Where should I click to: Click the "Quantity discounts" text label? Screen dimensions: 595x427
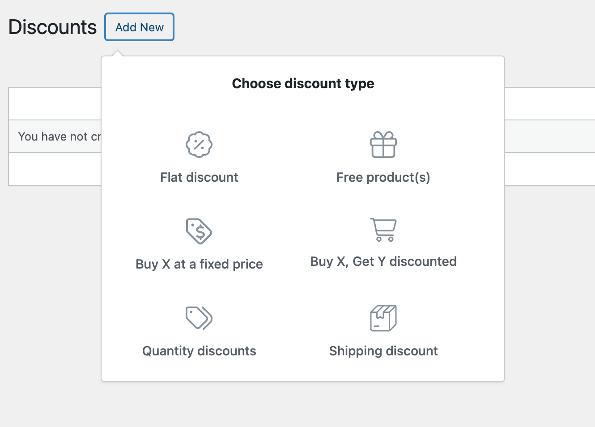199,351
